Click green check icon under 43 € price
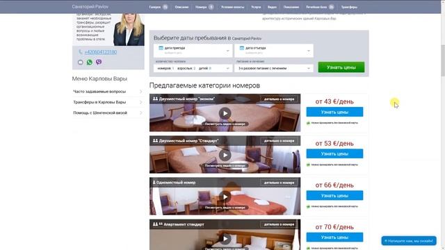Screen dimensions: 445x250 pos(308,123)
